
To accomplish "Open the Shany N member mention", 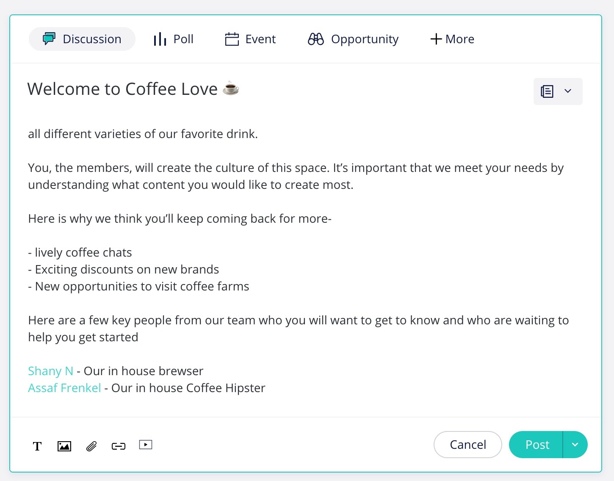I will tap(50, 371).
